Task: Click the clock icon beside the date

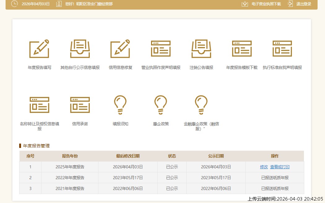Action: coord(14,4)
